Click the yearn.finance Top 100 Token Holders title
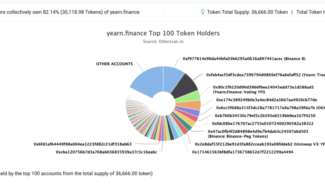The height and width of the screenshot is (186, 325). pyautogui.click(x=163, y=33)
